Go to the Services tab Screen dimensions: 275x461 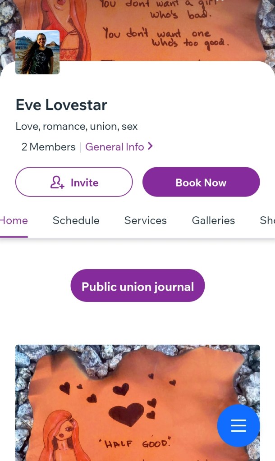(x=146, y=220)
